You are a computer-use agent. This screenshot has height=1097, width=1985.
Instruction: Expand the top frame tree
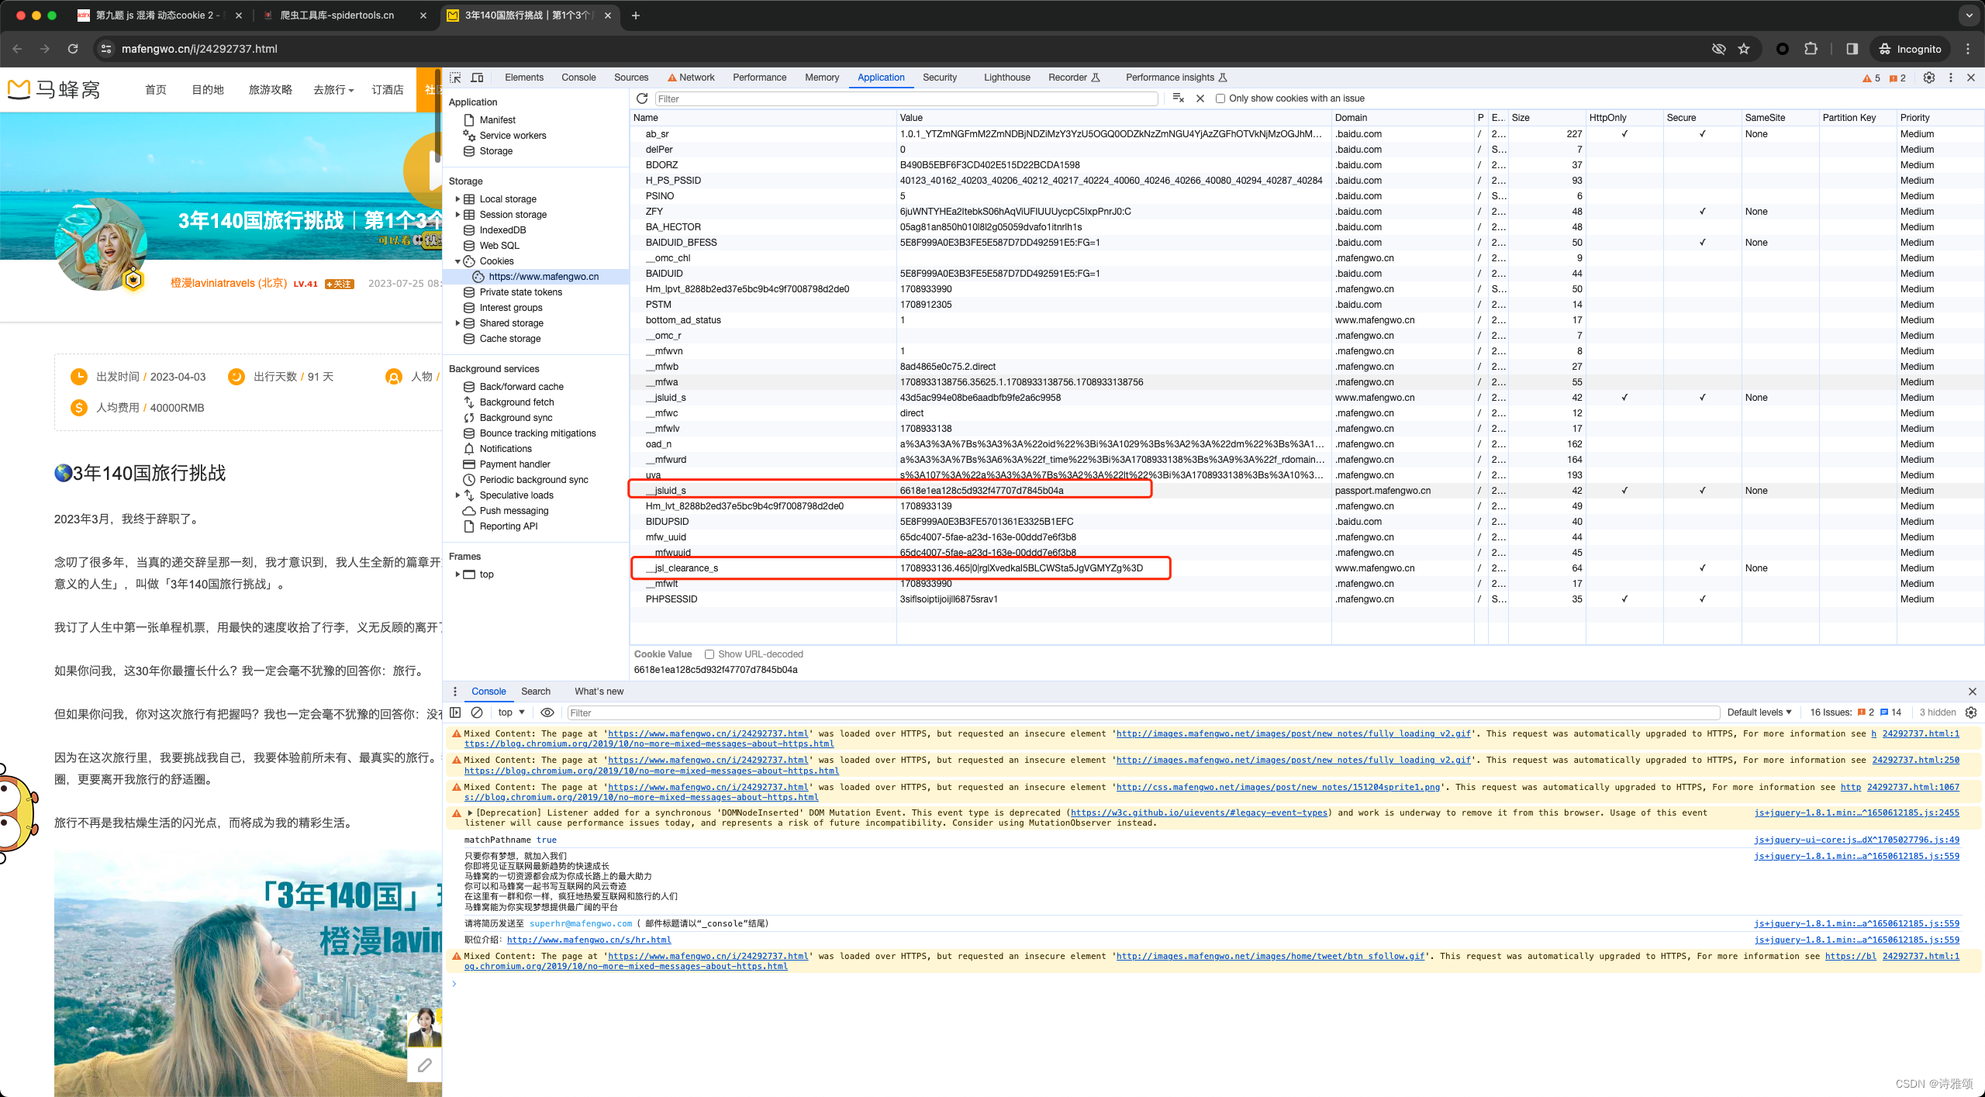pos(457,574)
